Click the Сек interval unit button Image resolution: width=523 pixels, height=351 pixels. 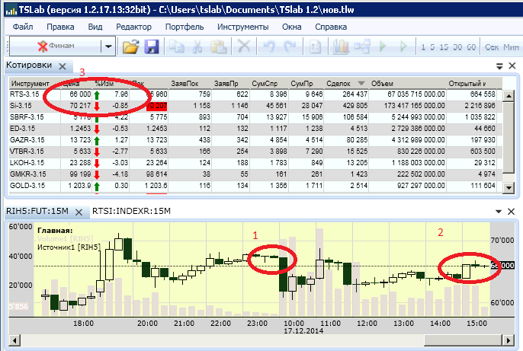coord(492,47)
